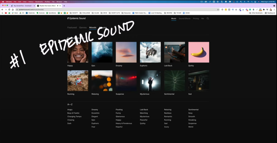The image size is (277, 143).
Task: Expand the Other Bookmarks folder
Action: (x=256, y=13)
